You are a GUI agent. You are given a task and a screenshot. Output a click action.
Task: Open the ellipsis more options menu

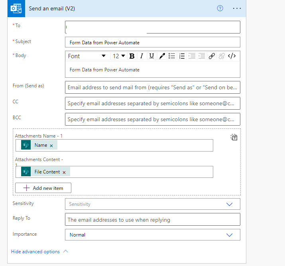coord(237,8)
